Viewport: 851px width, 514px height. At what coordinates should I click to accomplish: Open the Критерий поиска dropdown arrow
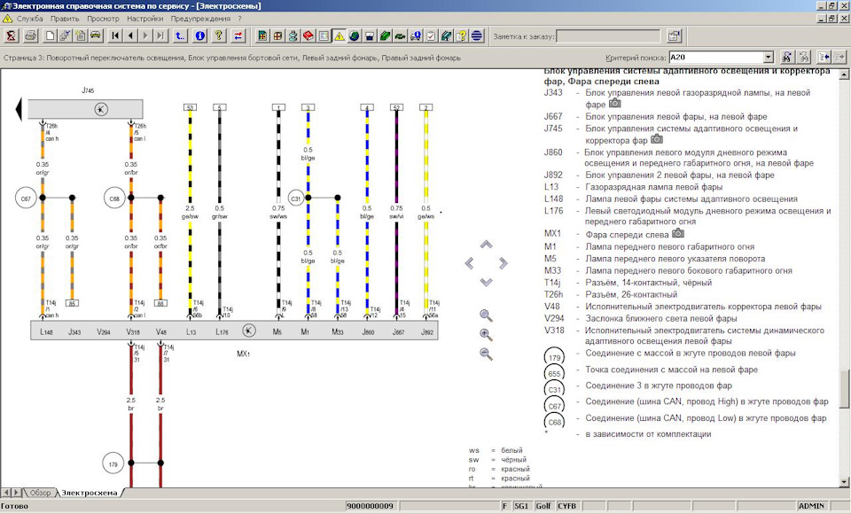[x=769, y=57]
